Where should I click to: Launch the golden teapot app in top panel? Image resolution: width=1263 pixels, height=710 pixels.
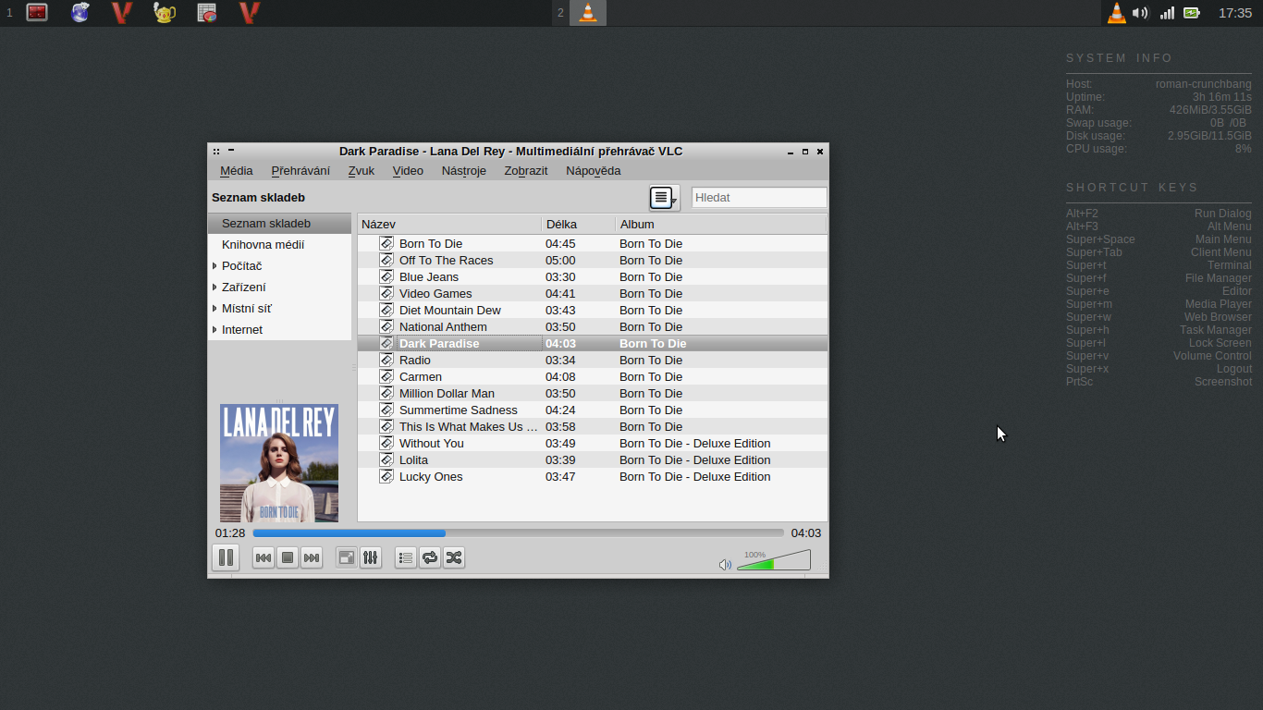coord(165,13)
